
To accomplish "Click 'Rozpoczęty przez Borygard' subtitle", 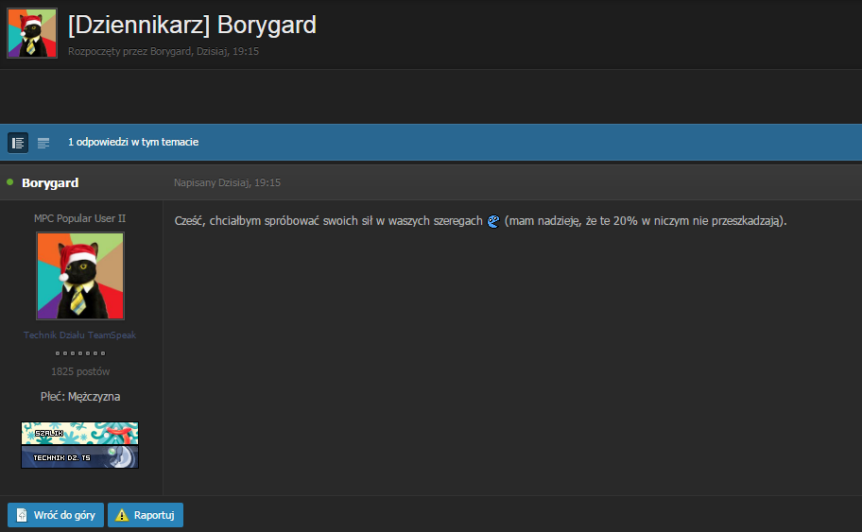I will click(164, 51).
